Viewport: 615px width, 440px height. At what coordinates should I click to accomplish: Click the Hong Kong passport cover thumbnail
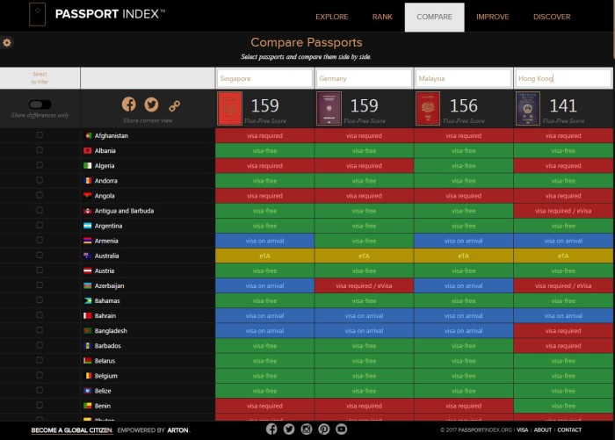click(528, 108)
